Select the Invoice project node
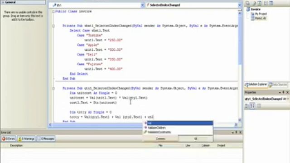 click(x=256, y=9)
